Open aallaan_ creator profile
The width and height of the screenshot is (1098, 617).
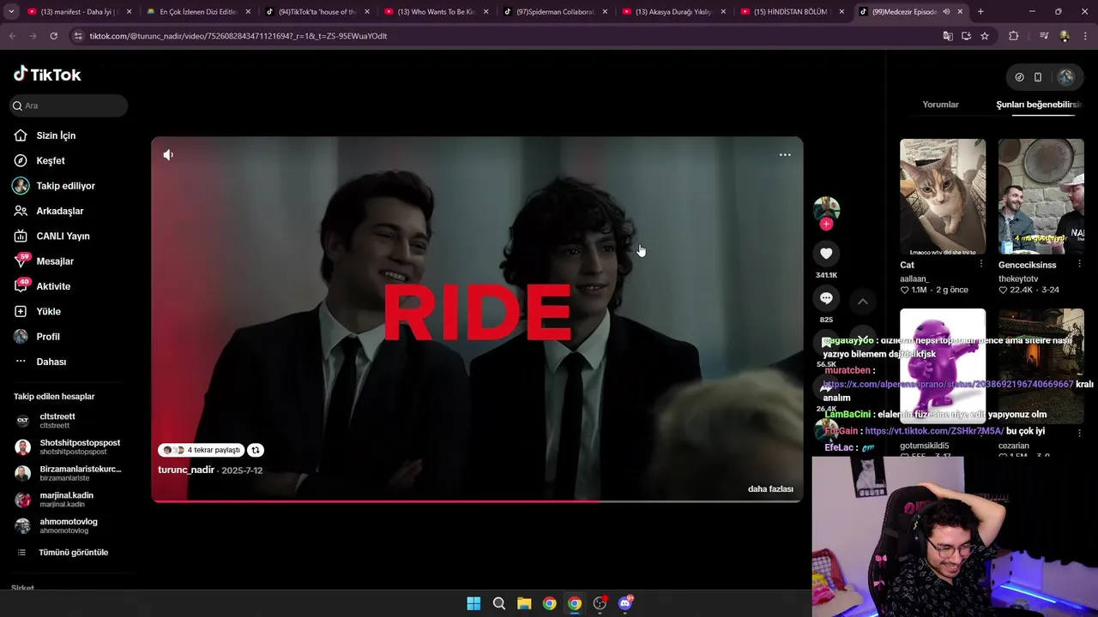point(914,279)
